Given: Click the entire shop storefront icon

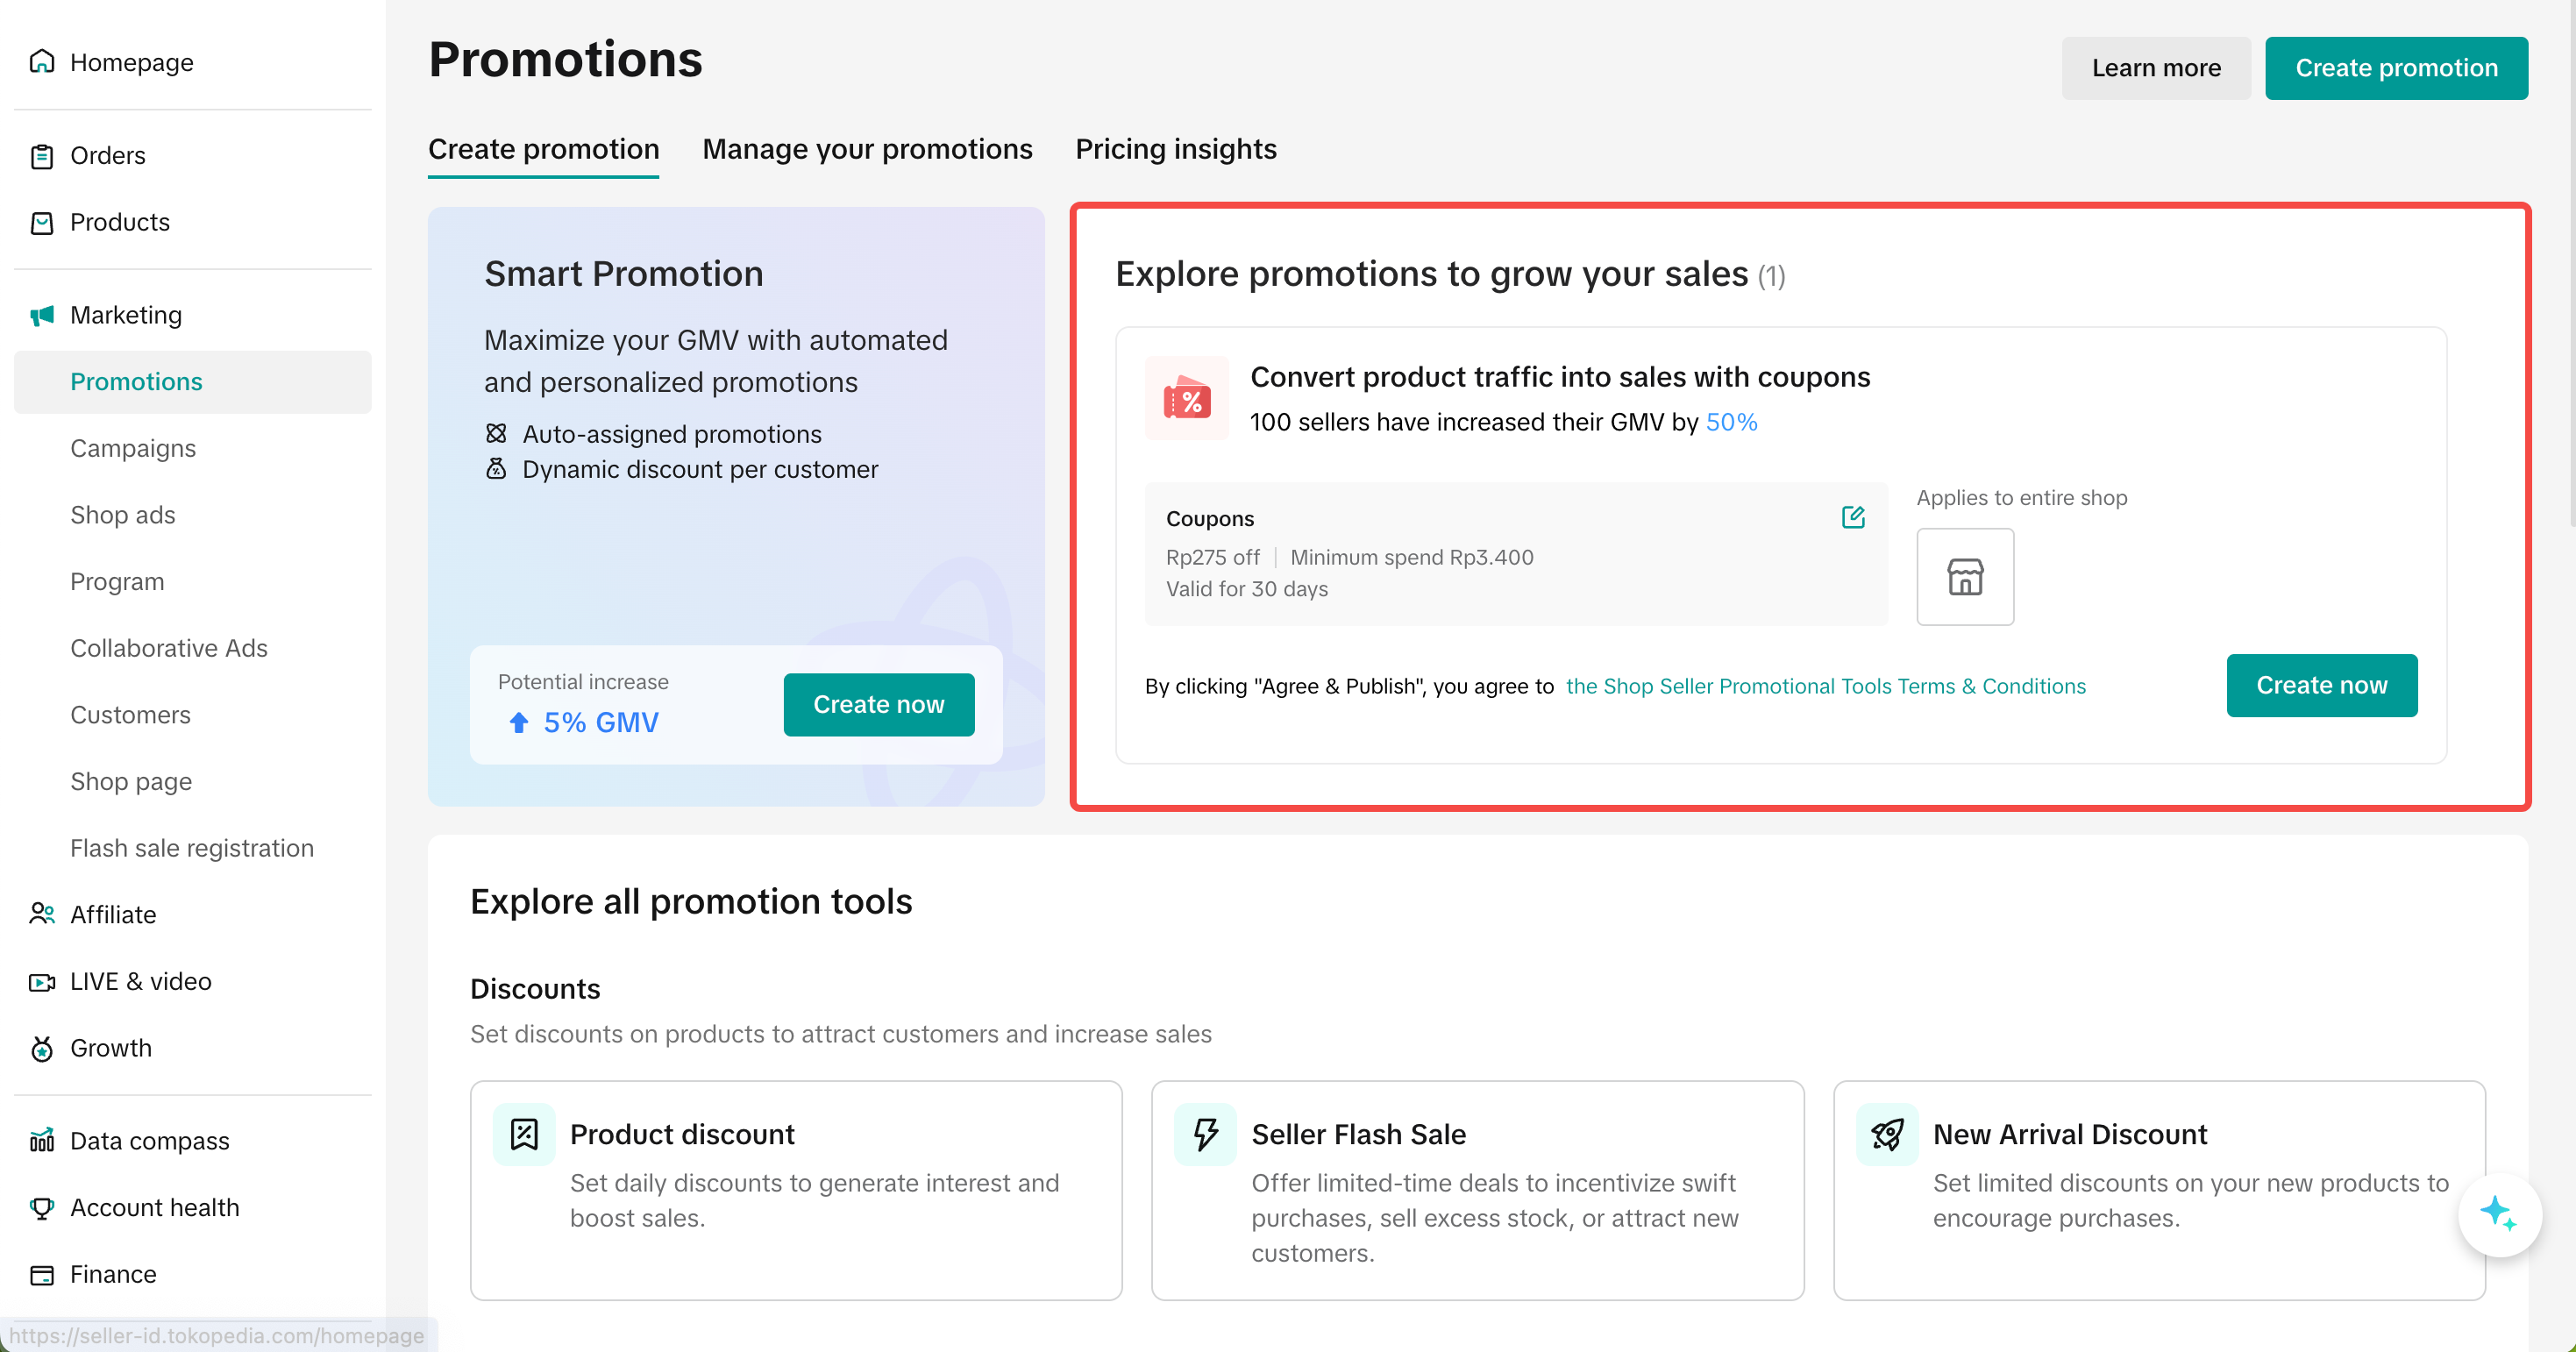Looking at the screenshot, I should [1964, 577].
